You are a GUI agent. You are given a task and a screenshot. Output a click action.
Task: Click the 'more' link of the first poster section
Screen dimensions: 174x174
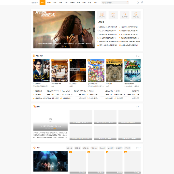(x=138, y=56)
